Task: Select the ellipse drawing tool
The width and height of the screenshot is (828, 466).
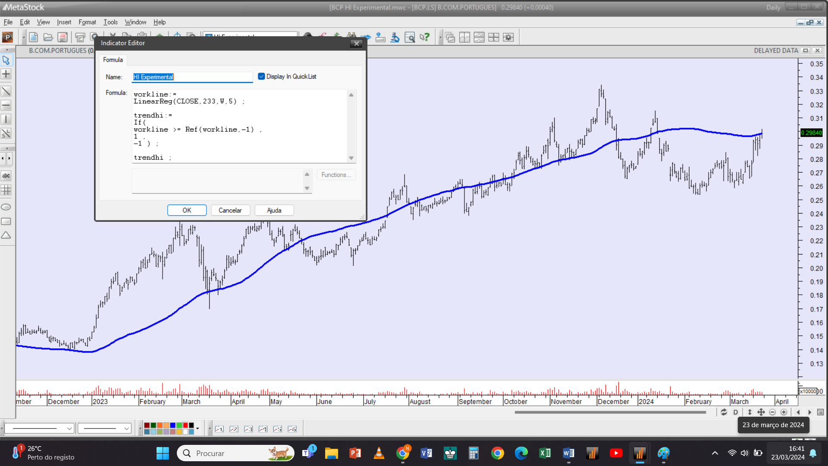Action: 6,207
